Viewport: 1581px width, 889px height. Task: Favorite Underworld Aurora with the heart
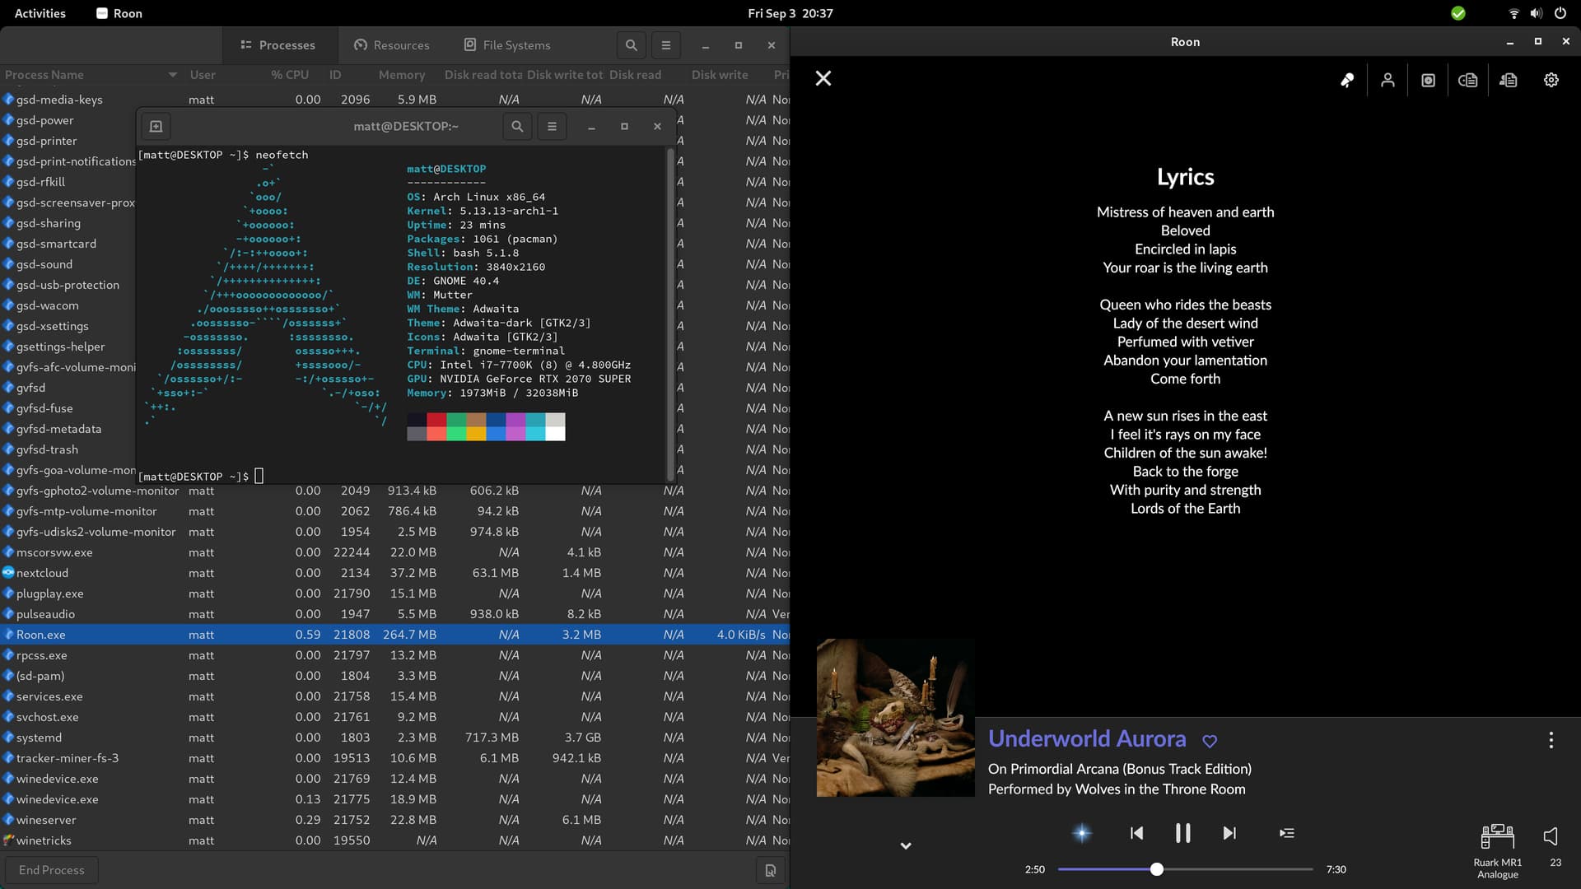tap(1210, 741)
